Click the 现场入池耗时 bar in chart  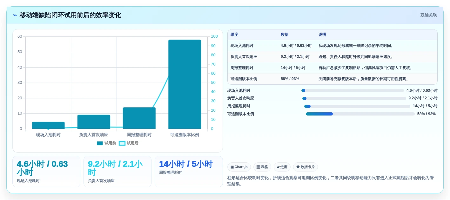48,125
